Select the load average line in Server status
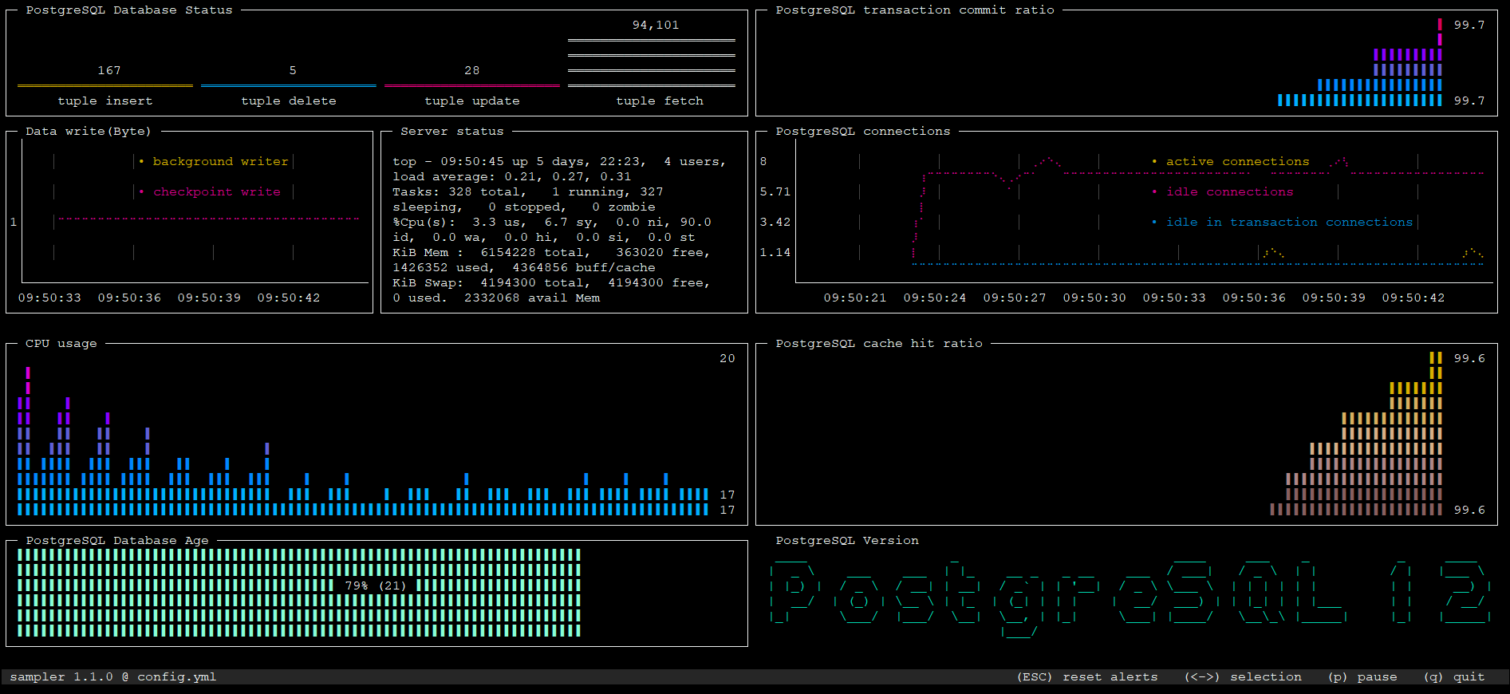Screen dimensions: 1510x694 512,176
